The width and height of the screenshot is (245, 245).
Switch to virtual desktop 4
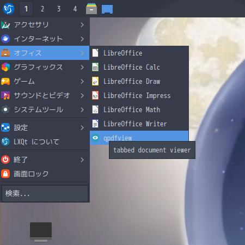pyautogui.click(x=75, y=9)
